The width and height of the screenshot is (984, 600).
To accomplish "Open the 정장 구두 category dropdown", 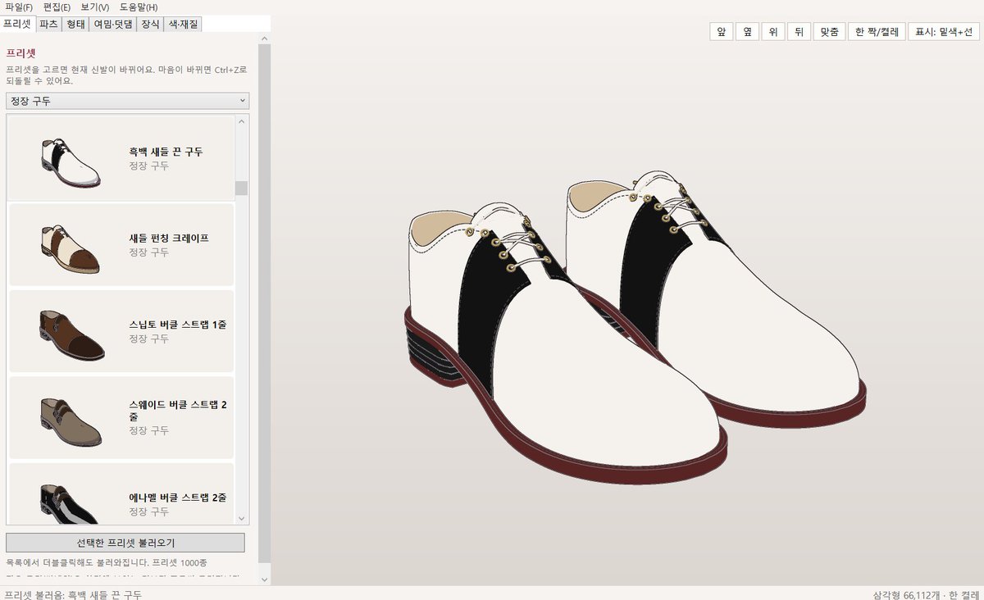I will [127, 101].
